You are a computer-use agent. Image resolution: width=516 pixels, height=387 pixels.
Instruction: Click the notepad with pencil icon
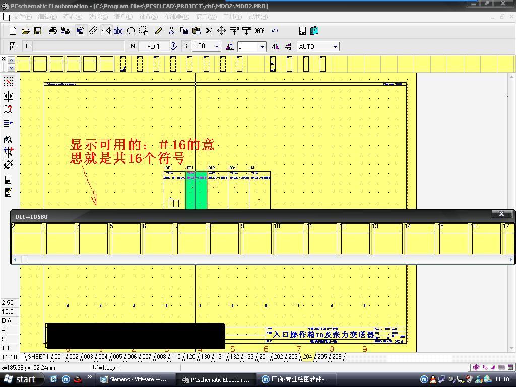(x=8, y=192)
